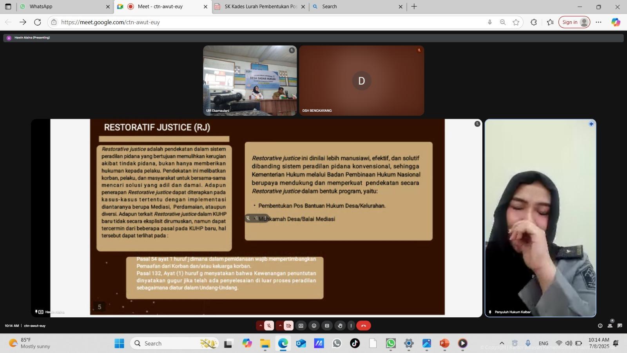Open Meet more options menu

[x=351, y=326]
